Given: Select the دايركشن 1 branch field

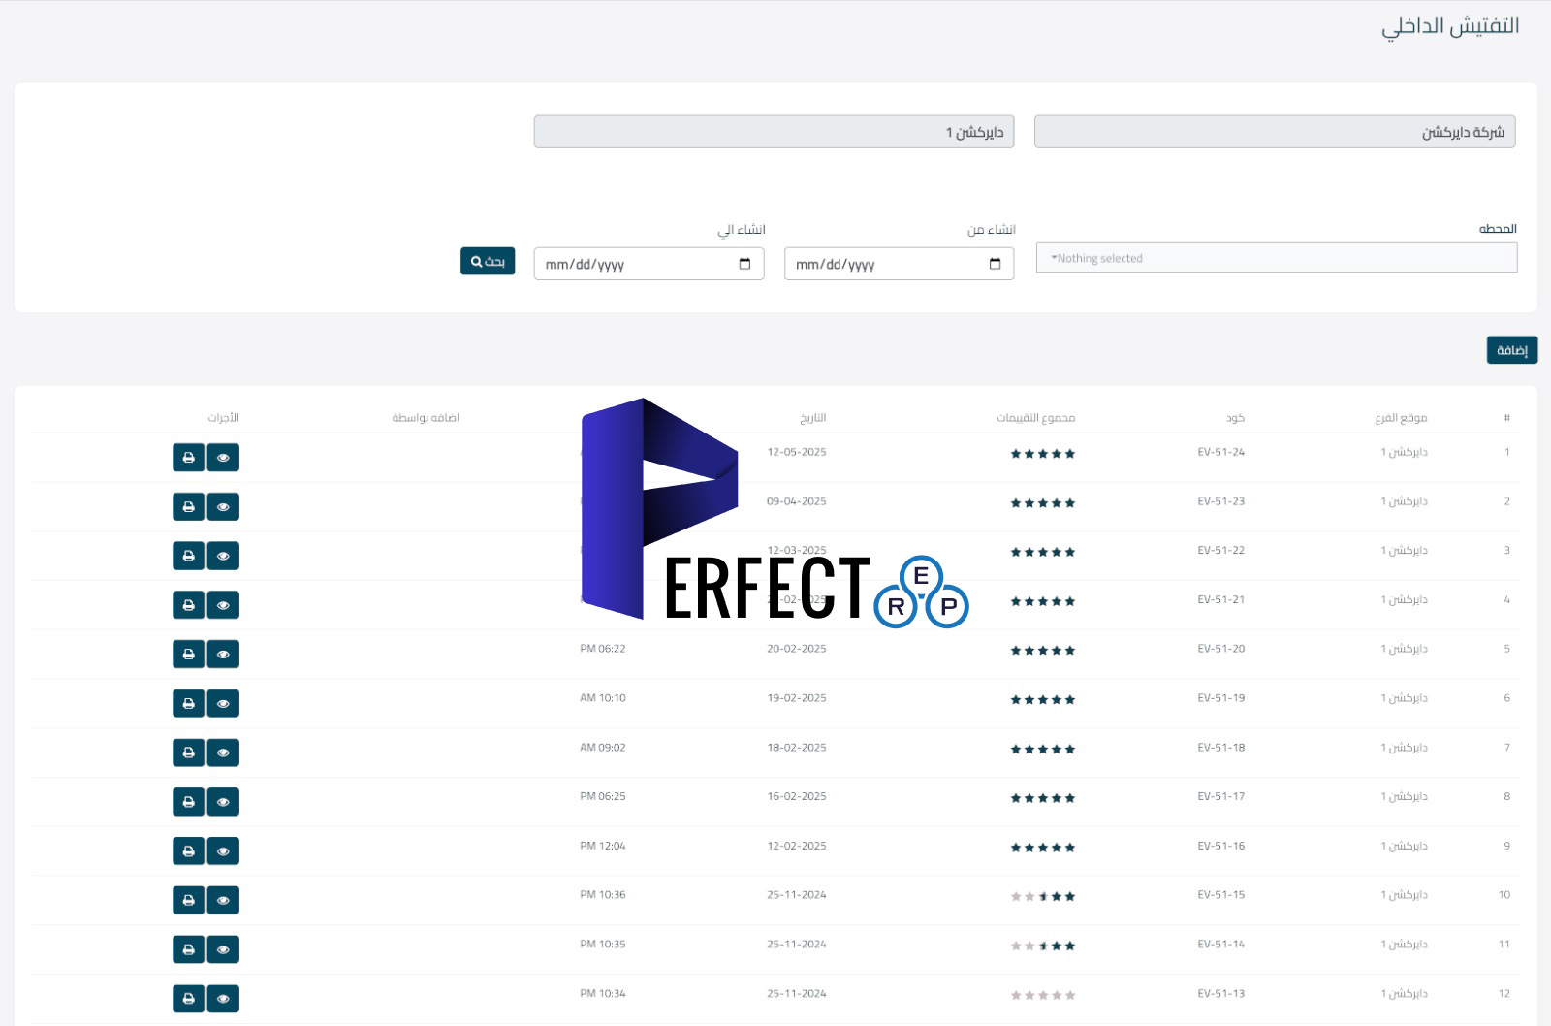Looking at the screenshot, I should coord(774,132).
